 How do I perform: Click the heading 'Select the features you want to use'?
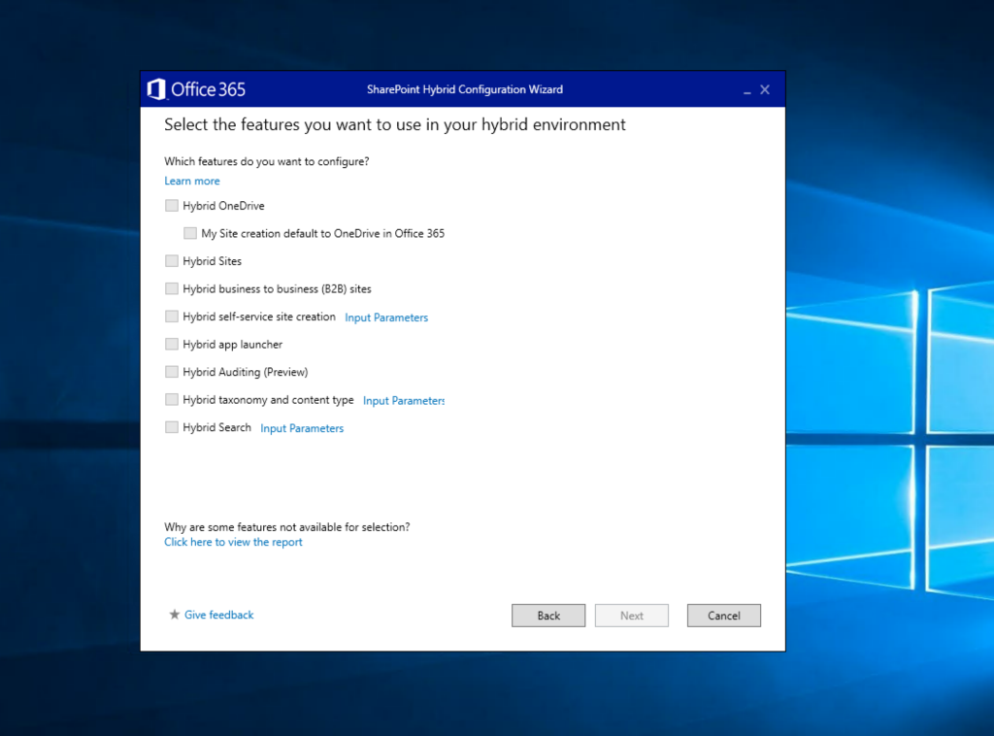coord(395,125)
